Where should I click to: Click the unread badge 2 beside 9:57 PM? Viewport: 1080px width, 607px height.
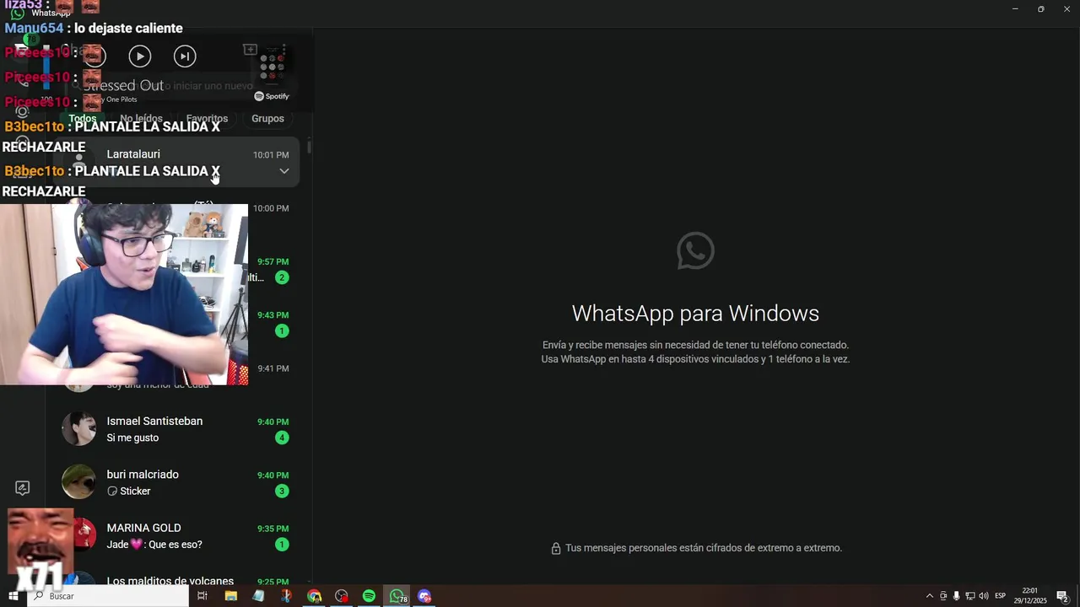282,277
